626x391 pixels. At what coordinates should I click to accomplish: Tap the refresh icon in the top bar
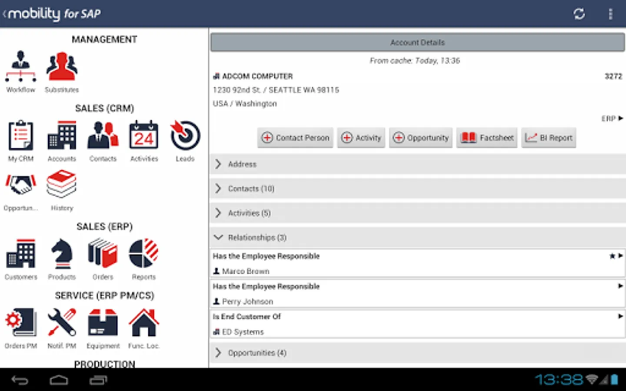tap(579, 14)
